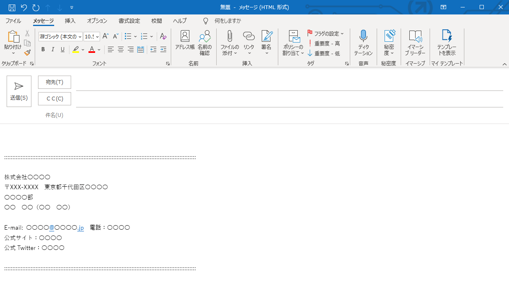Send the message with 送信(S)
This screenshot has width=509, height=302.
click(19, 91)
